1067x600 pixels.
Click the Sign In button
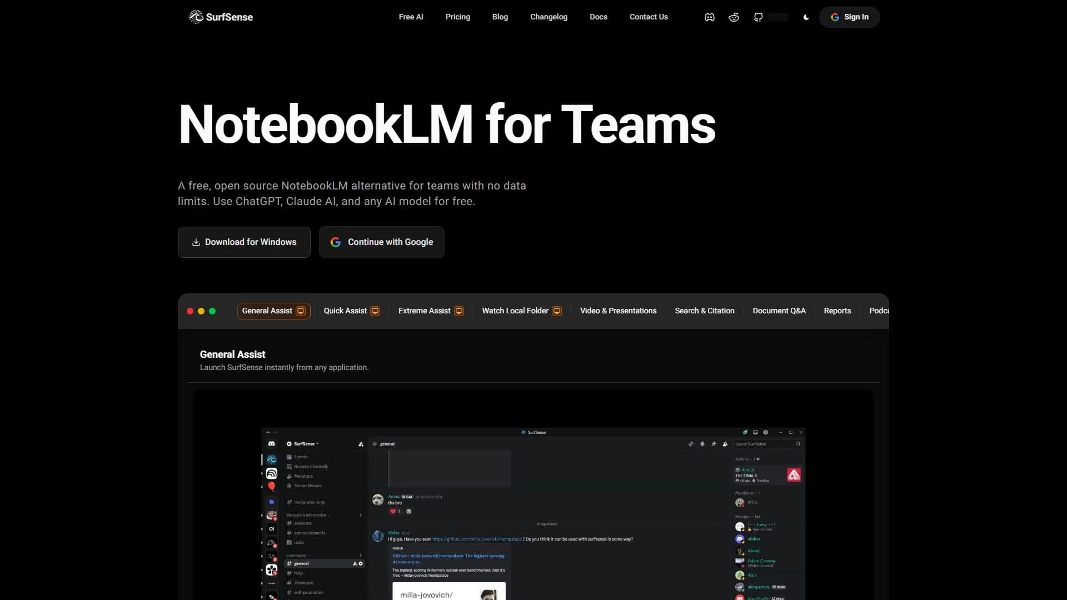[849, 17]
